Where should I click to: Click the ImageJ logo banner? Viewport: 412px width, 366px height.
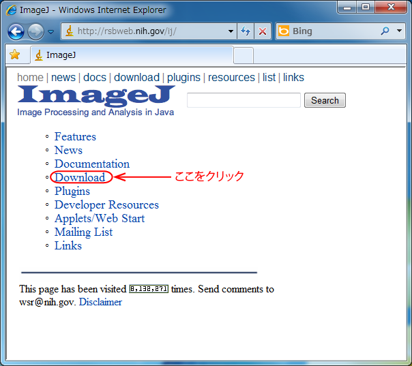(96, 95)
